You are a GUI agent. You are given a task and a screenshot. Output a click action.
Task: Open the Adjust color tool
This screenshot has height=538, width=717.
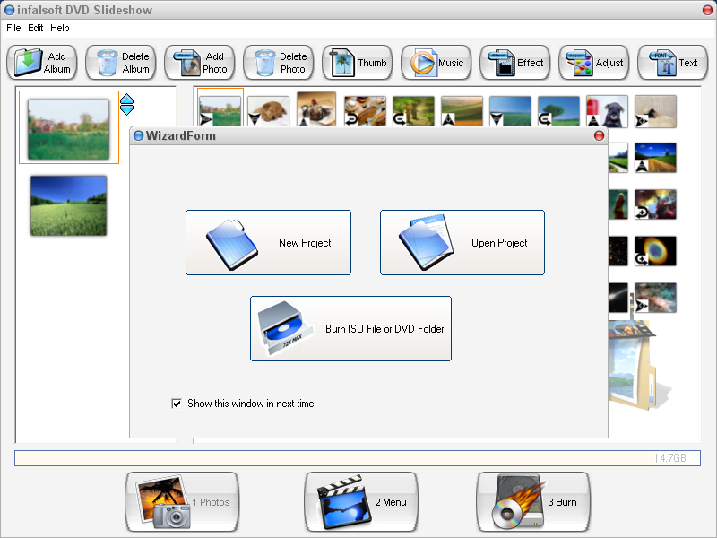click(593, 62)
